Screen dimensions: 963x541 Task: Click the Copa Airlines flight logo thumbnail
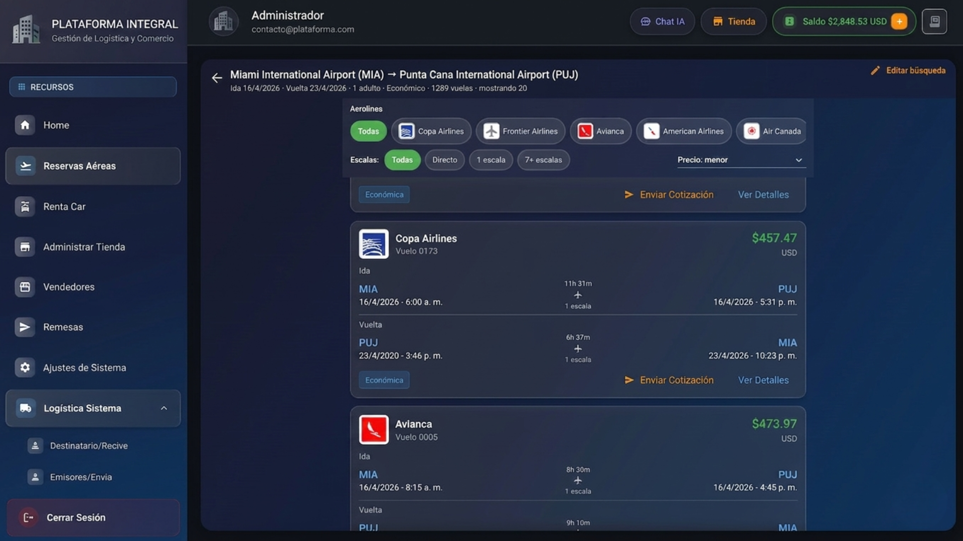coord(374,244)
